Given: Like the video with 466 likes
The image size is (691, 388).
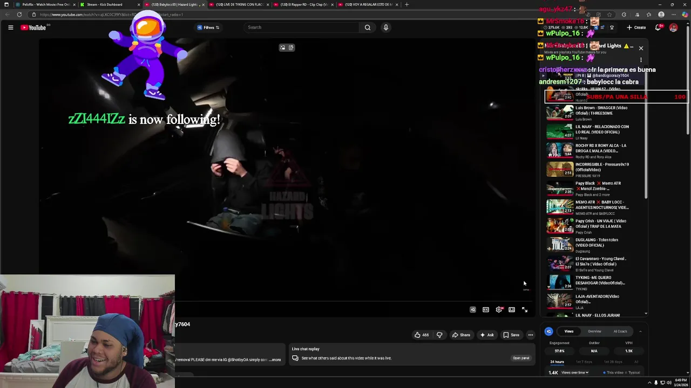Looking at the screenshot, I should 422,335.
